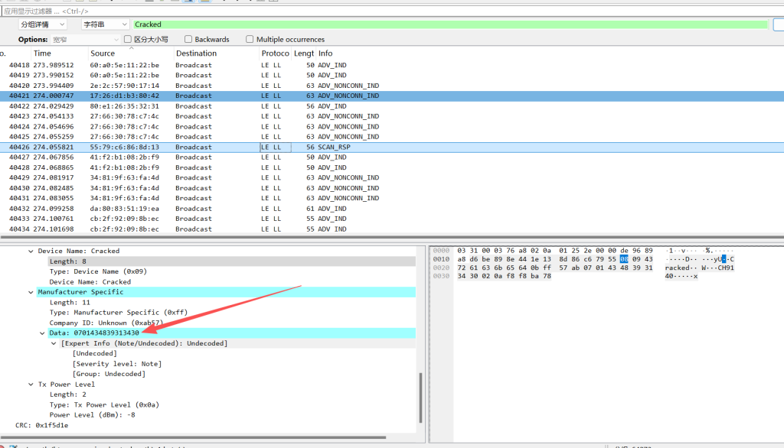Sort by the Source column header
The height and width of the screenshot is (448, 784).
click(x=103, y=54)
